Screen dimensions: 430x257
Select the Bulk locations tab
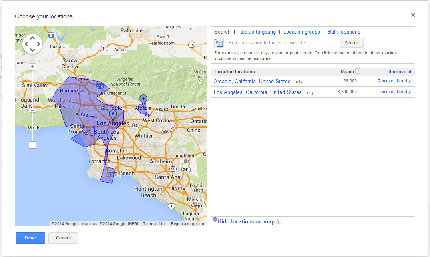[344, 32]
